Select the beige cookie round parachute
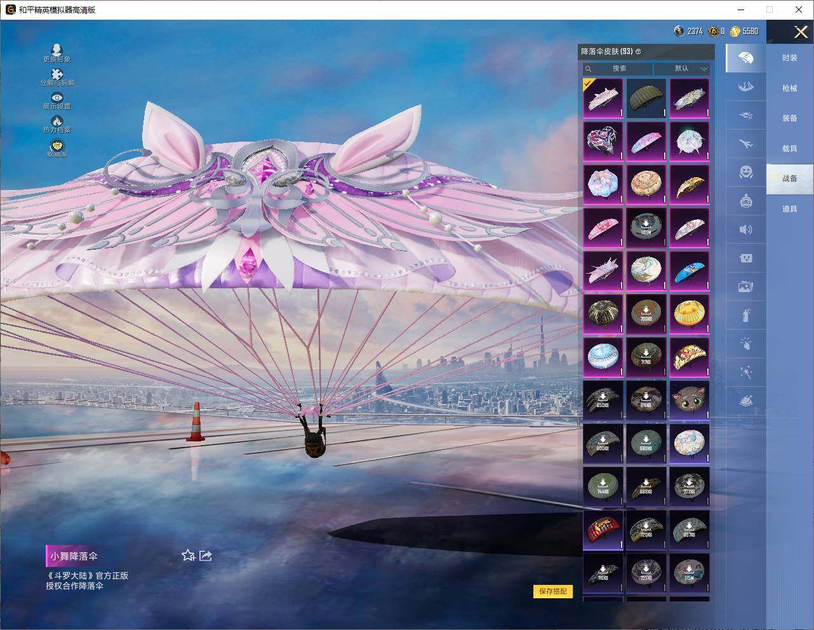The height and width of the screenshot is (630, 814). point(646,185)
